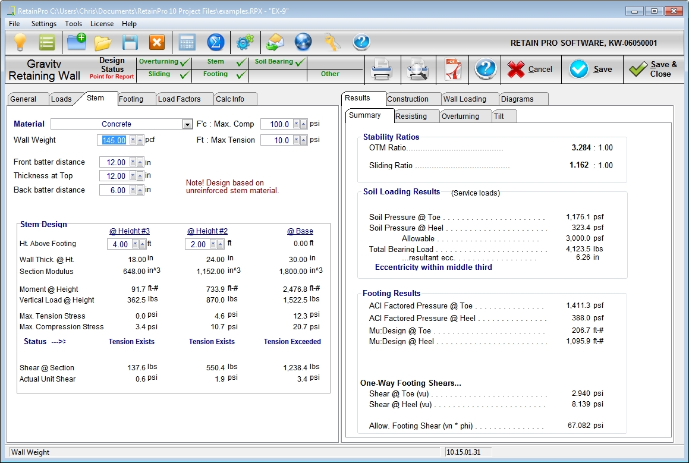Open the Wall Weight value dropdown arrow

tap(133, 140)
